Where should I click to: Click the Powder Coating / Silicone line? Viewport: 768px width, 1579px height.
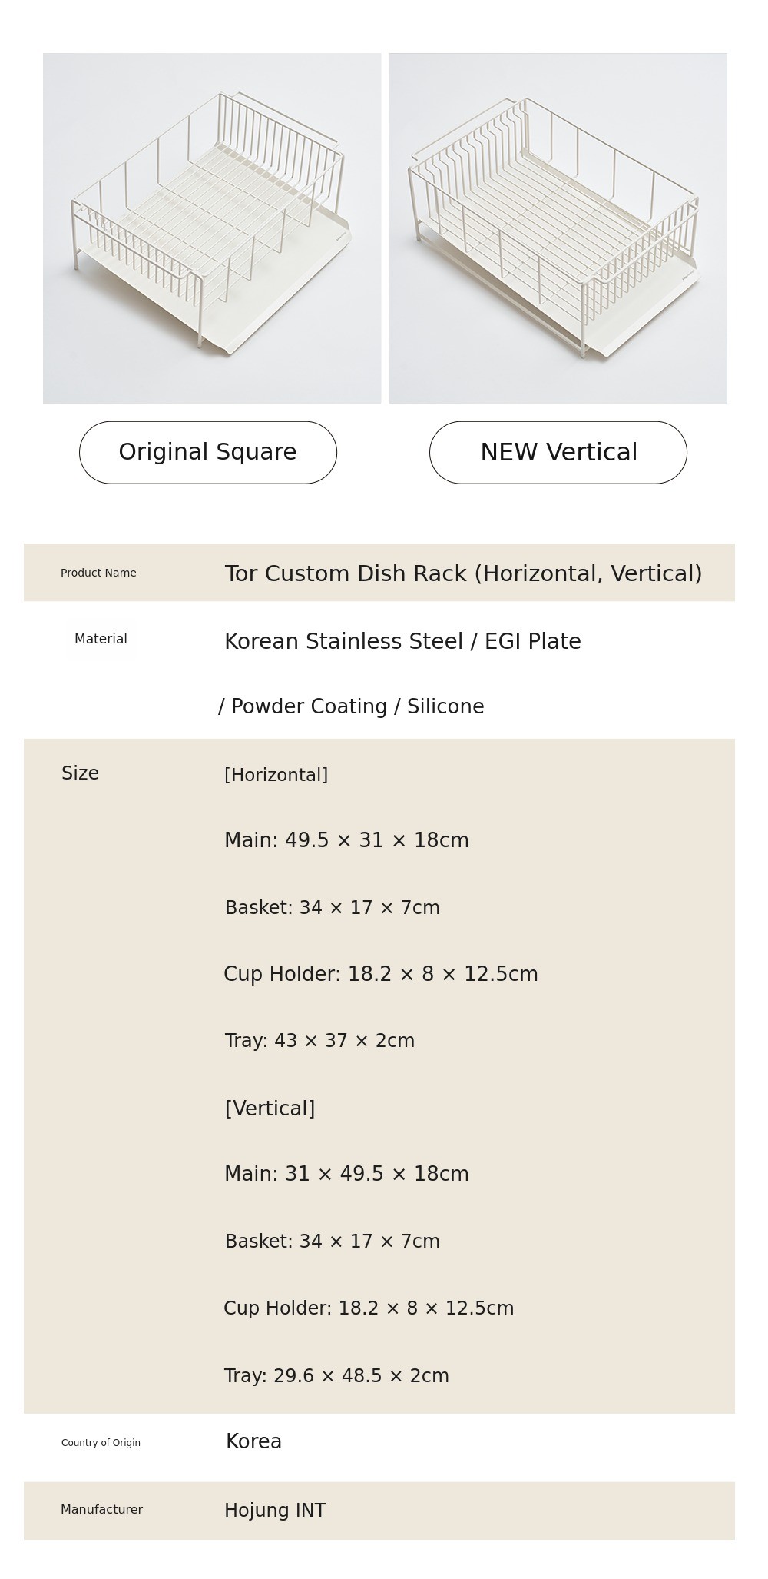tap(351, 706)
